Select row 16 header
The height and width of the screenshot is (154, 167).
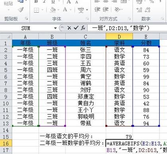click(6, 143)
